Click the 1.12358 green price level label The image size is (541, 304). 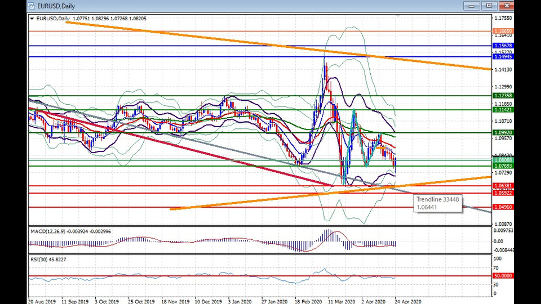tap(503, 96)
